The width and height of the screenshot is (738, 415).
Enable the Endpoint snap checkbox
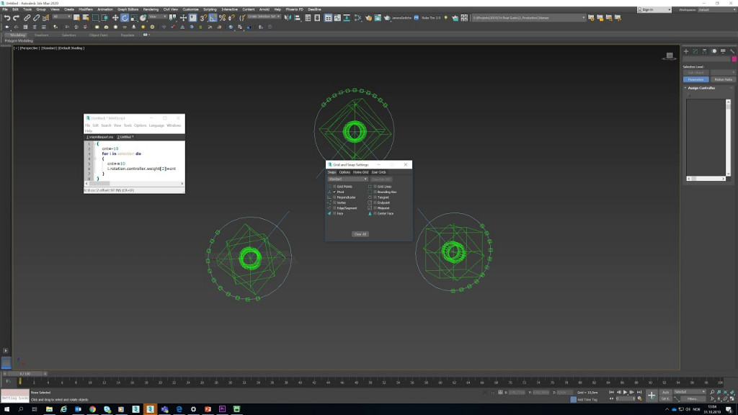[375, 203]
